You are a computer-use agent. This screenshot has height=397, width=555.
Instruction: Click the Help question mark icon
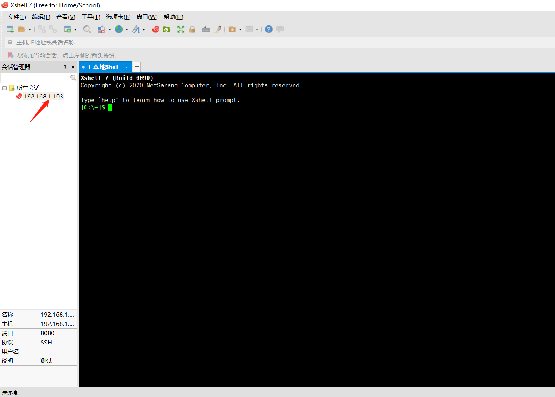[x=269, y=29]
